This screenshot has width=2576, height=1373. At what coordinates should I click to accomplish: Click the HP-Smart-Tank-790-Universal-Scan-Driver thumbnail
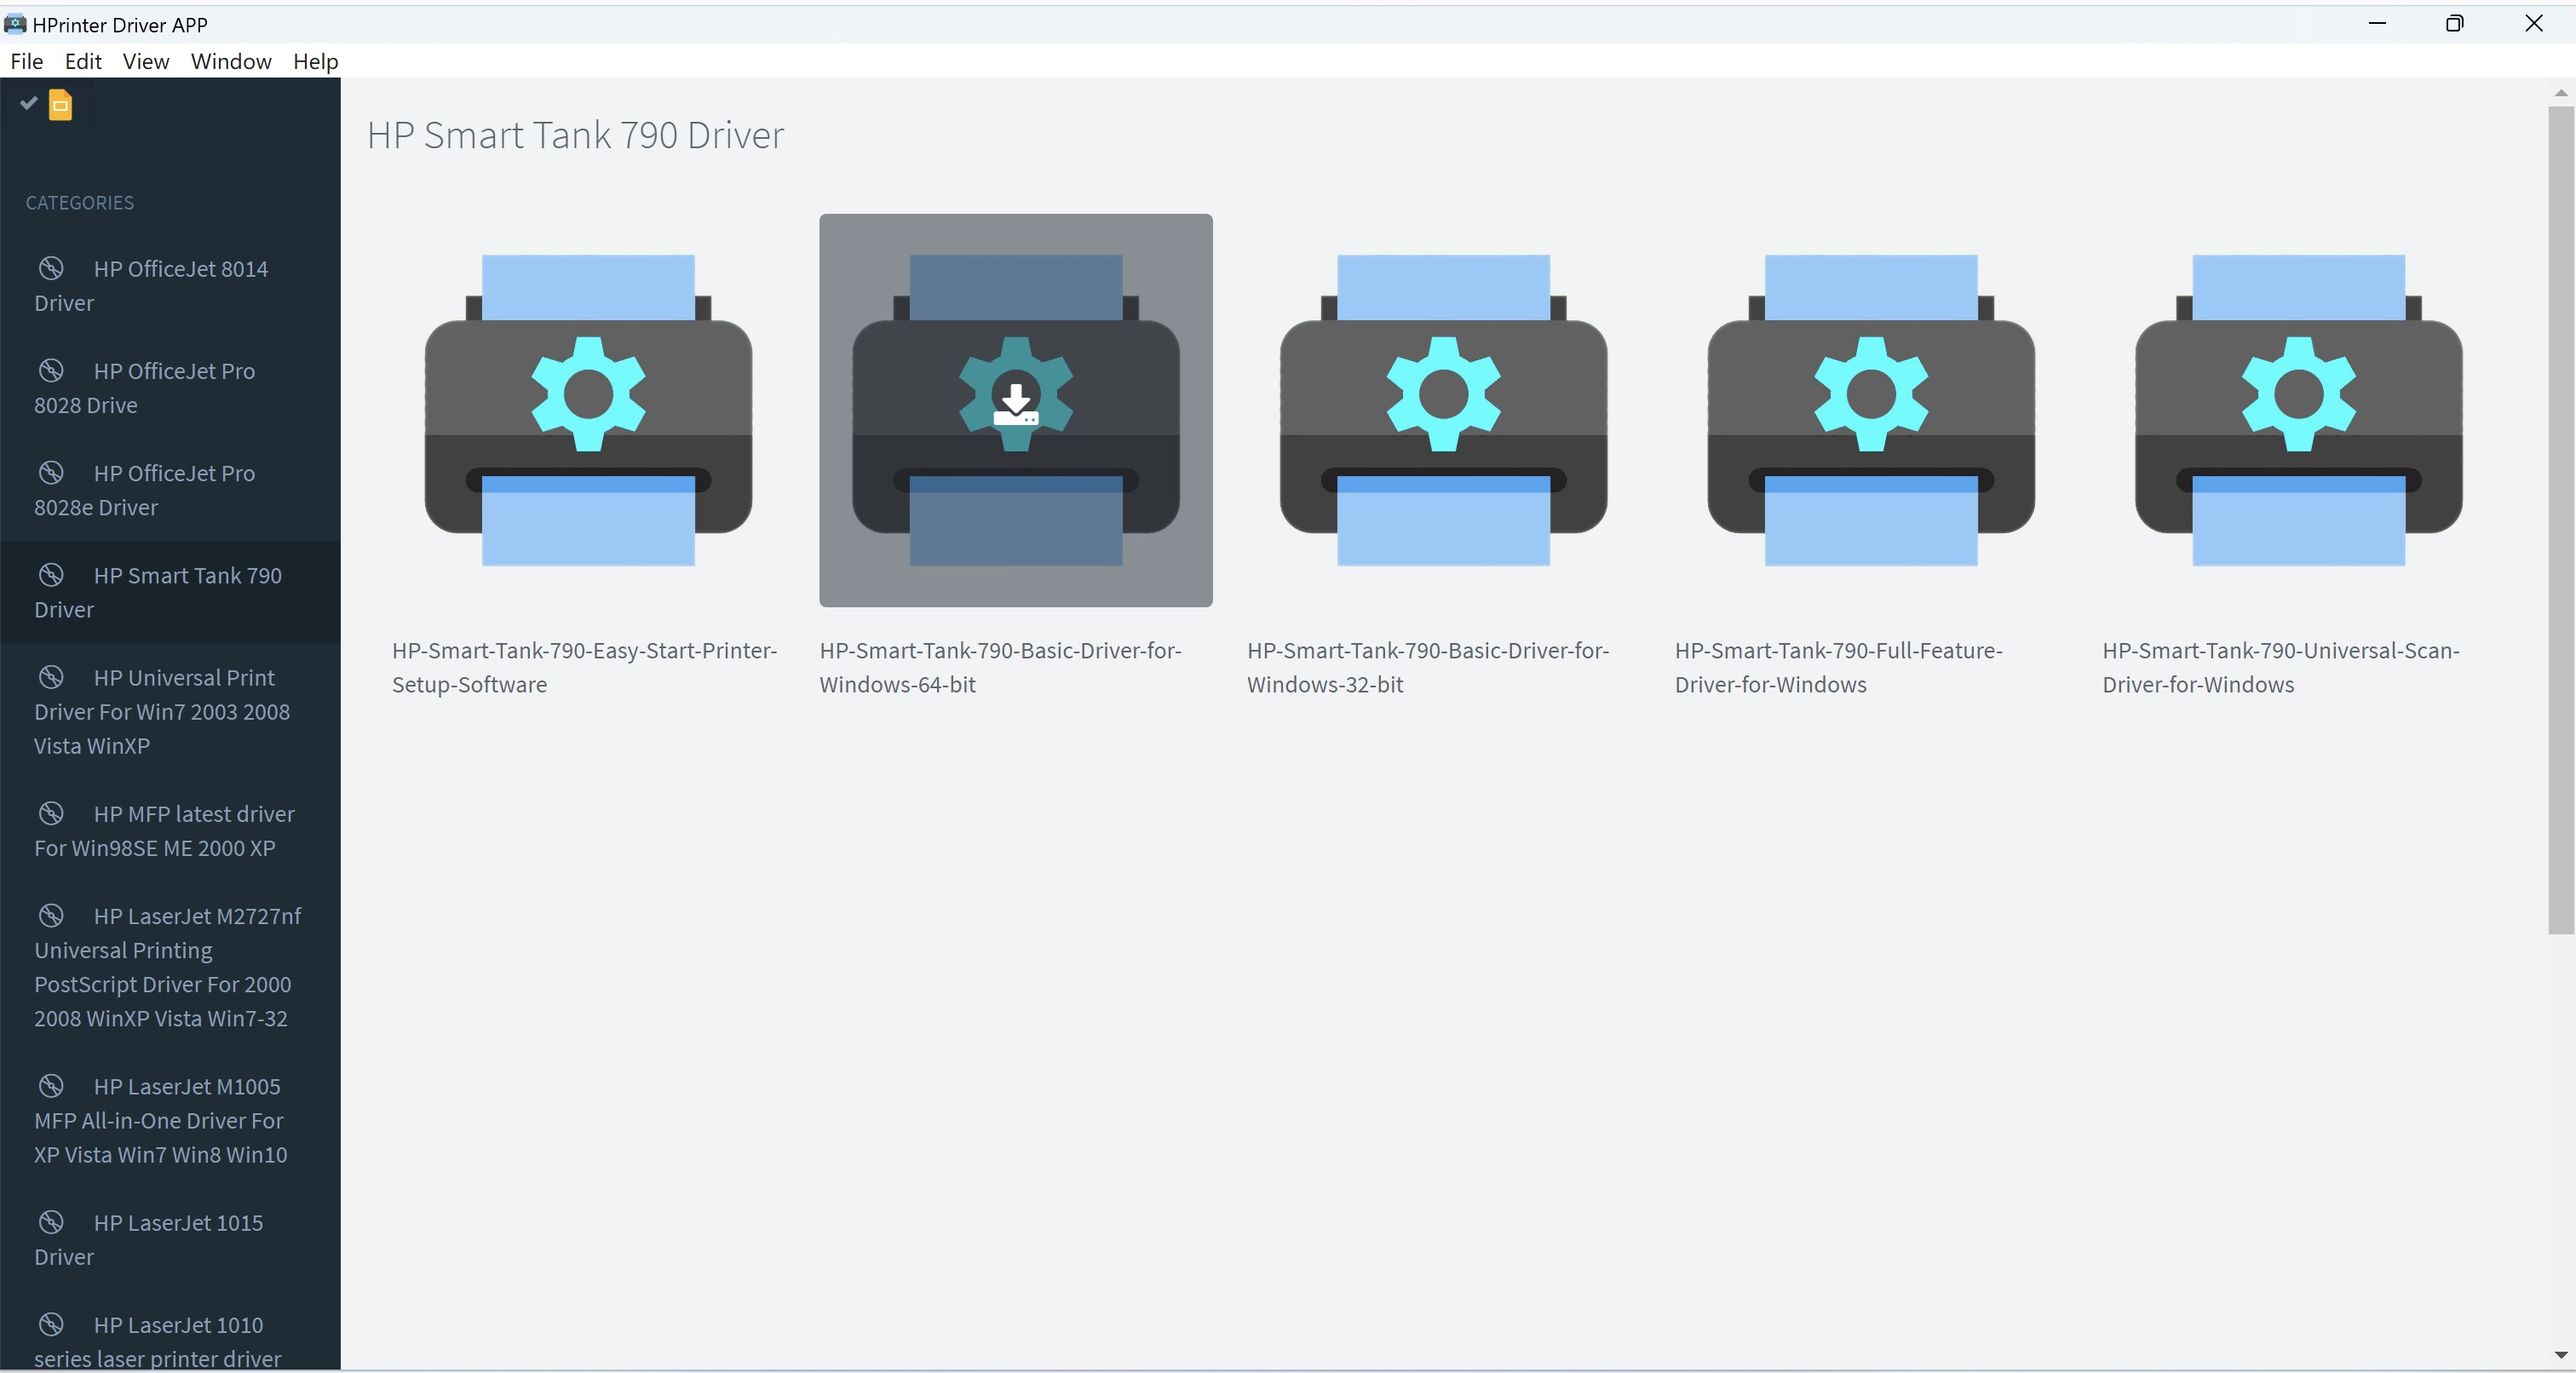pos(2297,410)
